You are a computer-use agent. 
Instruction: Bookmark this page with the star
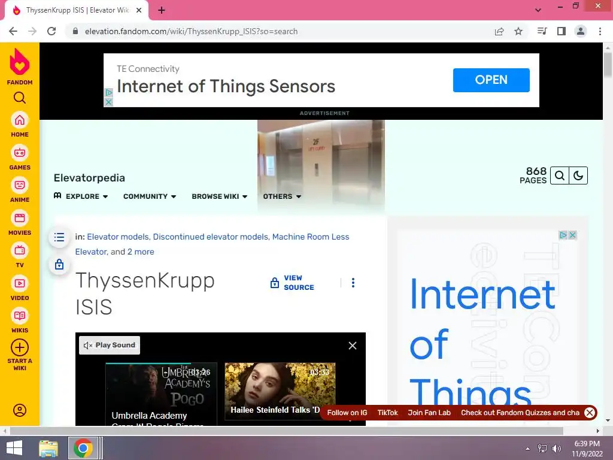518,31
